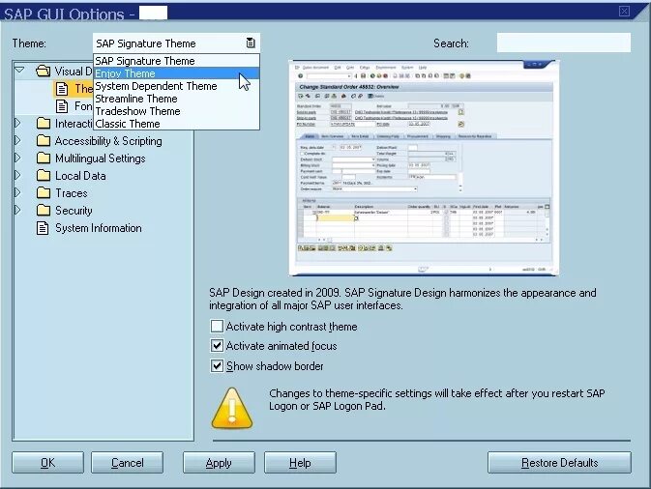Choose Tradeshow Theme from the list
The image size is (651, 489).
(176, 111)
